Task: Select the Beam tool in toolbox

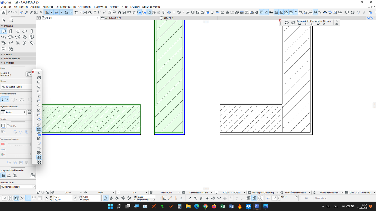Action: coord(4,37)
